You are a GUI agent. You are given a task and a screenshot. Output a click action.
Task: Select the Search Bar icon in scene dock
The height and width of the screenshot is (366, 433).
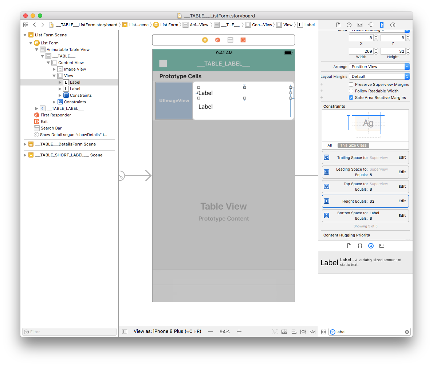pos(230,40)
